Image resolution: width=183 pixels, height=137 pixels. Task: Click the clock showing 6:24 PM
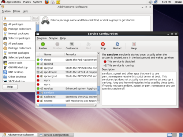tap(167, 2)
